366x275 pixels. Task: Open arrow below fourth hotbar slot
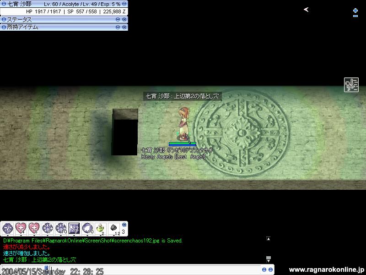point(48,235)
